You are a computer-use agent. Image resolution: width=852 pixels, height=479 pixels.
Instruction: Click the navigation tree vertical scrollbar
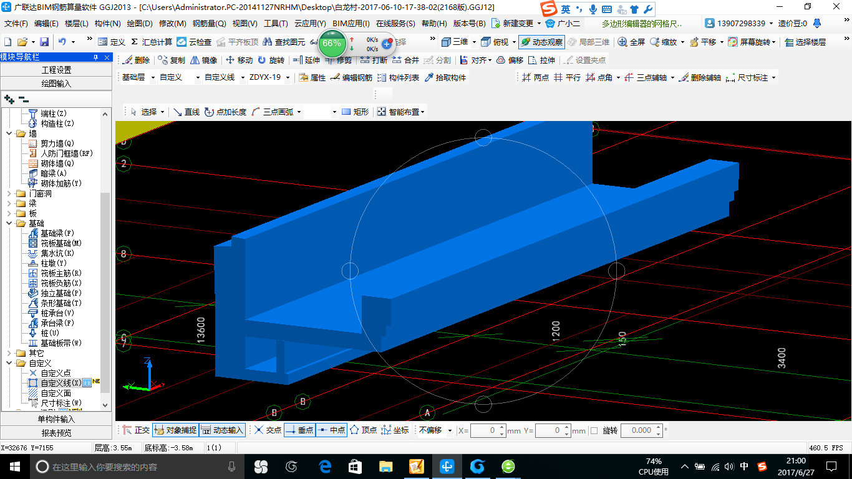(105, 293)
